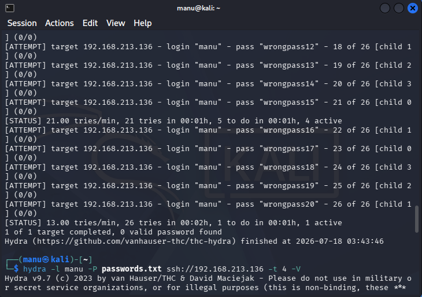Open the View menu
422x297 pixels.
click(x=116, y=23)
